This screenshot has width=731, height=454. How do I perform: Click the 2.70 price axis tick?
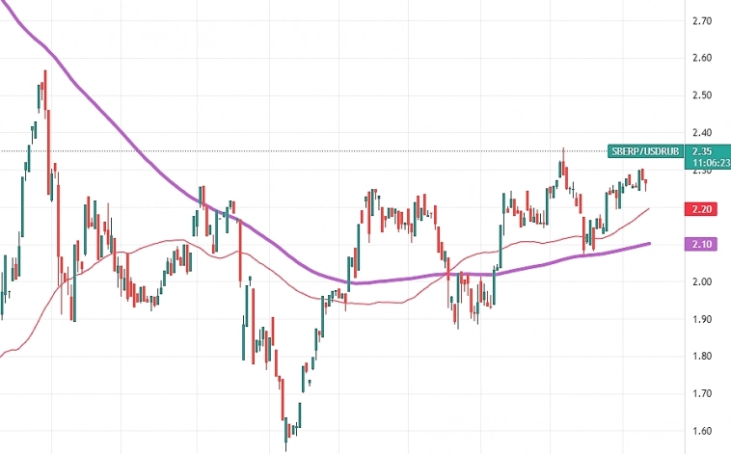click(x=702, y=20)
